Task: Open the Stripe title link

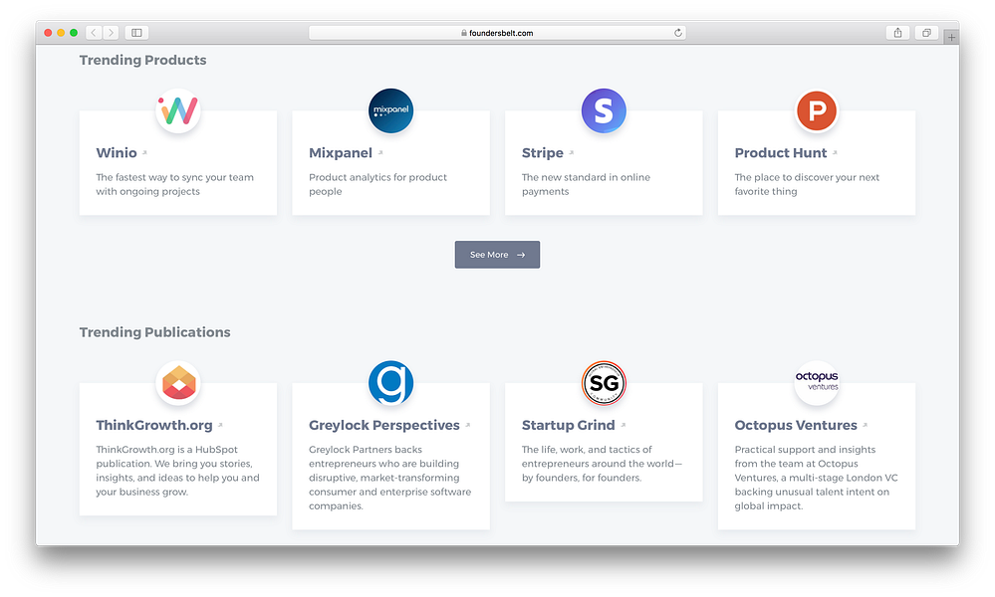Action: coord(543,153)
